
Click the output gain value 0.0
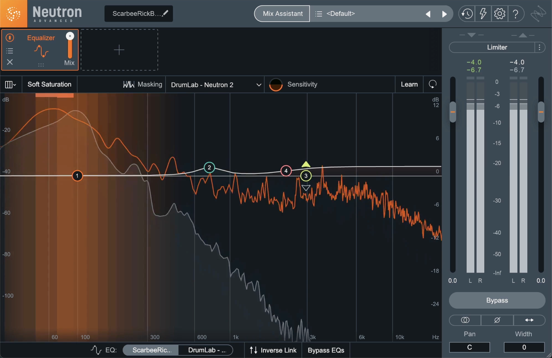(541, 281)
